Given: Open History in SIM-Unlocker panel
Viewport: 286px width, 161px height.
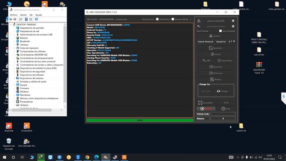Looking at the screenshot, I should (x=215, y=80).
